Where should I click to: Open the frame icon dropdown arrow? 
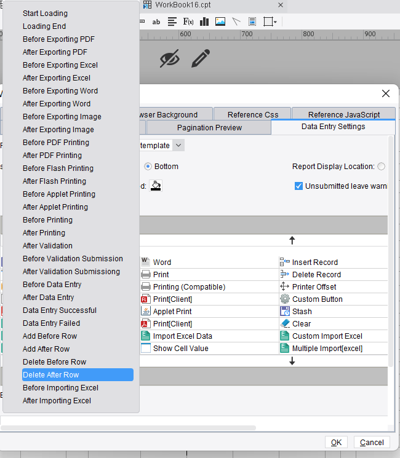(275, 22)
